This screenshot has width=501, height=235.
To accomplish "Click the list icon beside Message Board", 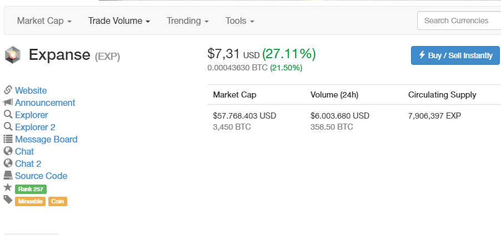I will pos(8,139).
